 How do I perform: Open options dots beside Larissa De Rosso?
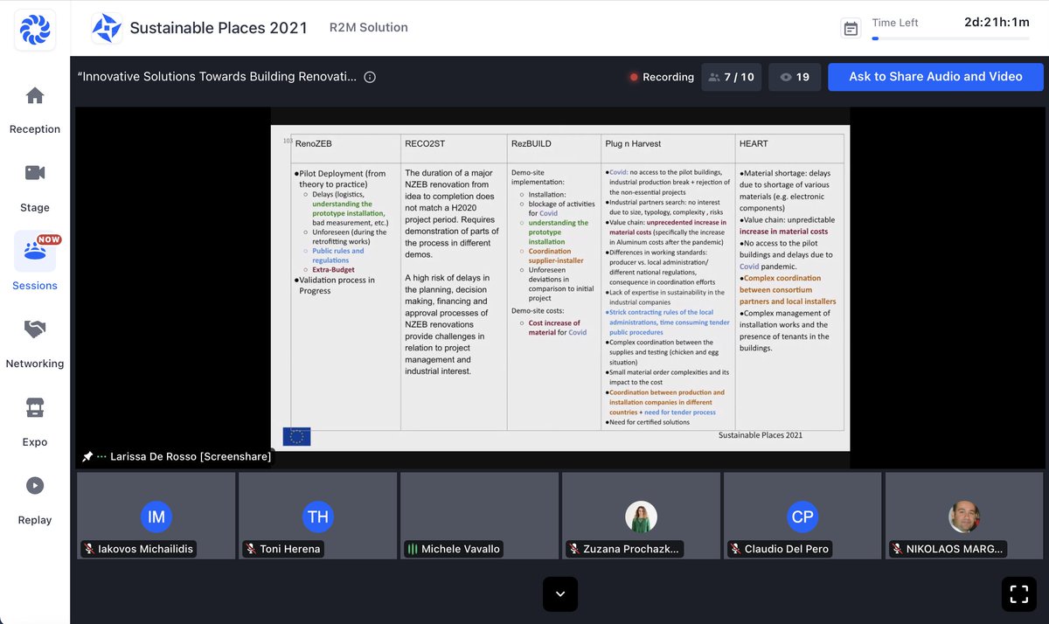point(102,457)
